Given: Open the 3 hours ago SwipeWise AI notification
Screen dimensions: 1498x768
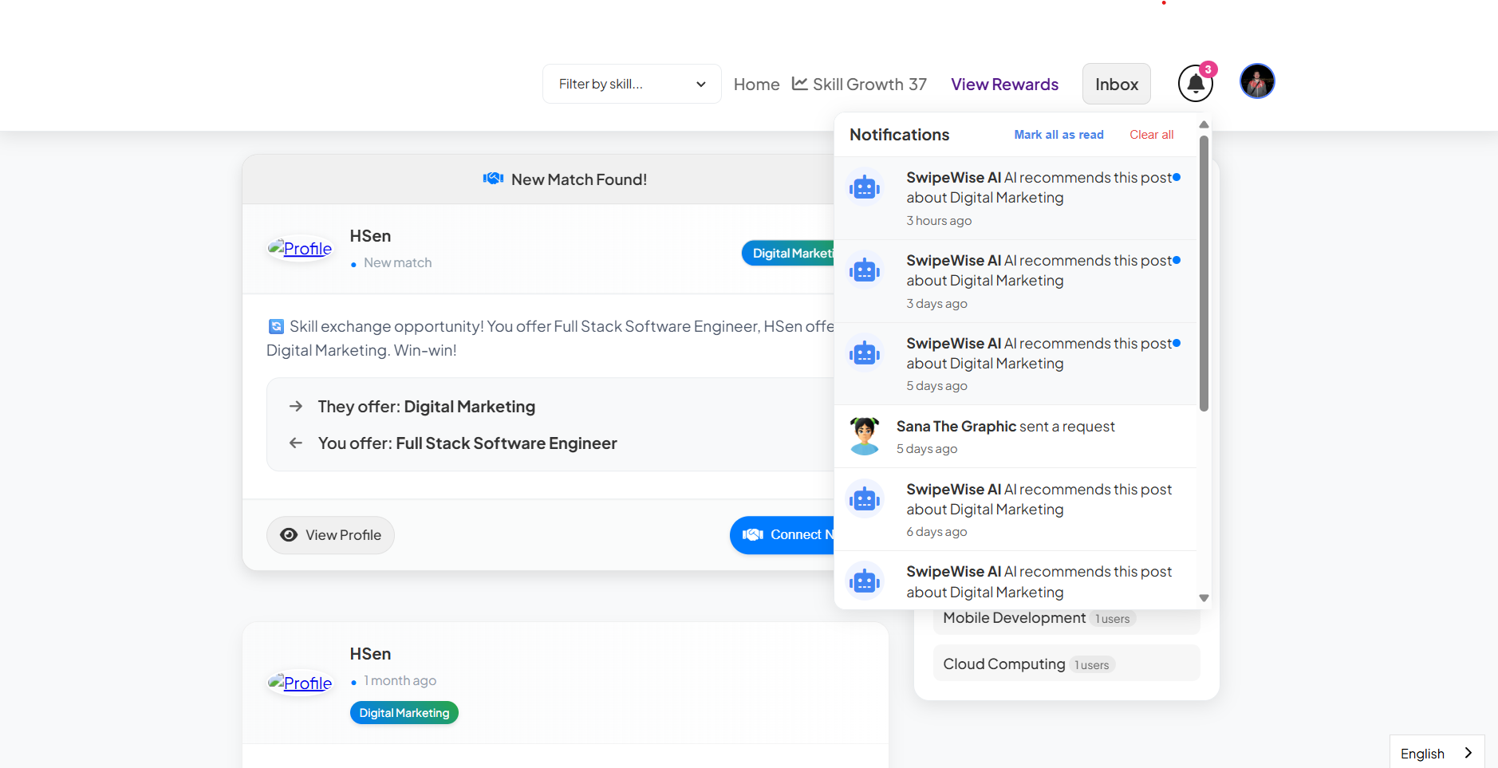Looking at the screenshot, I should point(1016,198).
